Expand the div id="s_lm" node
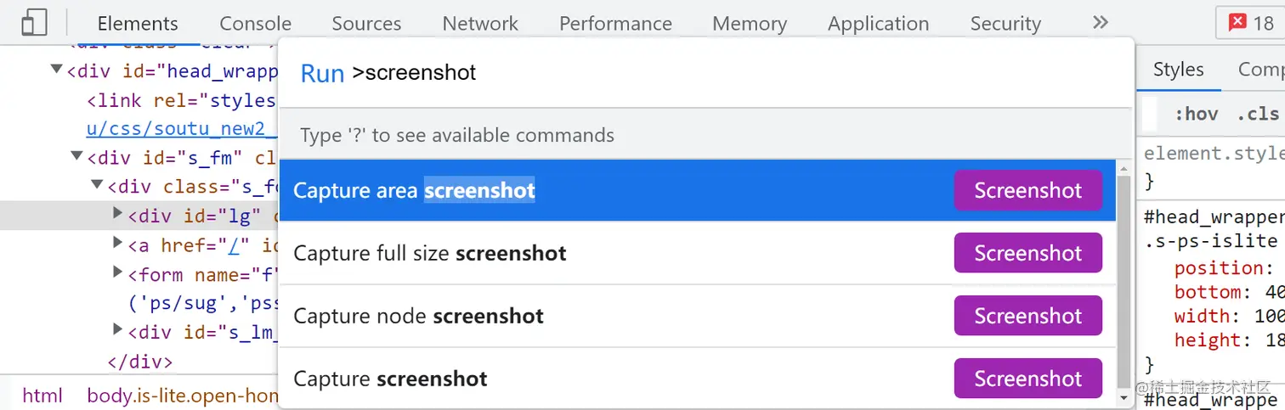 coord(118,330)
